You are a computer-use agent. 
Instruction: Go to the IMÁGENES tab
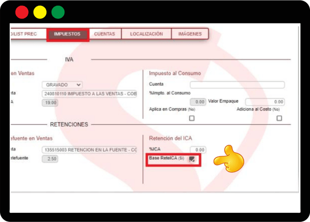point(190,34)
